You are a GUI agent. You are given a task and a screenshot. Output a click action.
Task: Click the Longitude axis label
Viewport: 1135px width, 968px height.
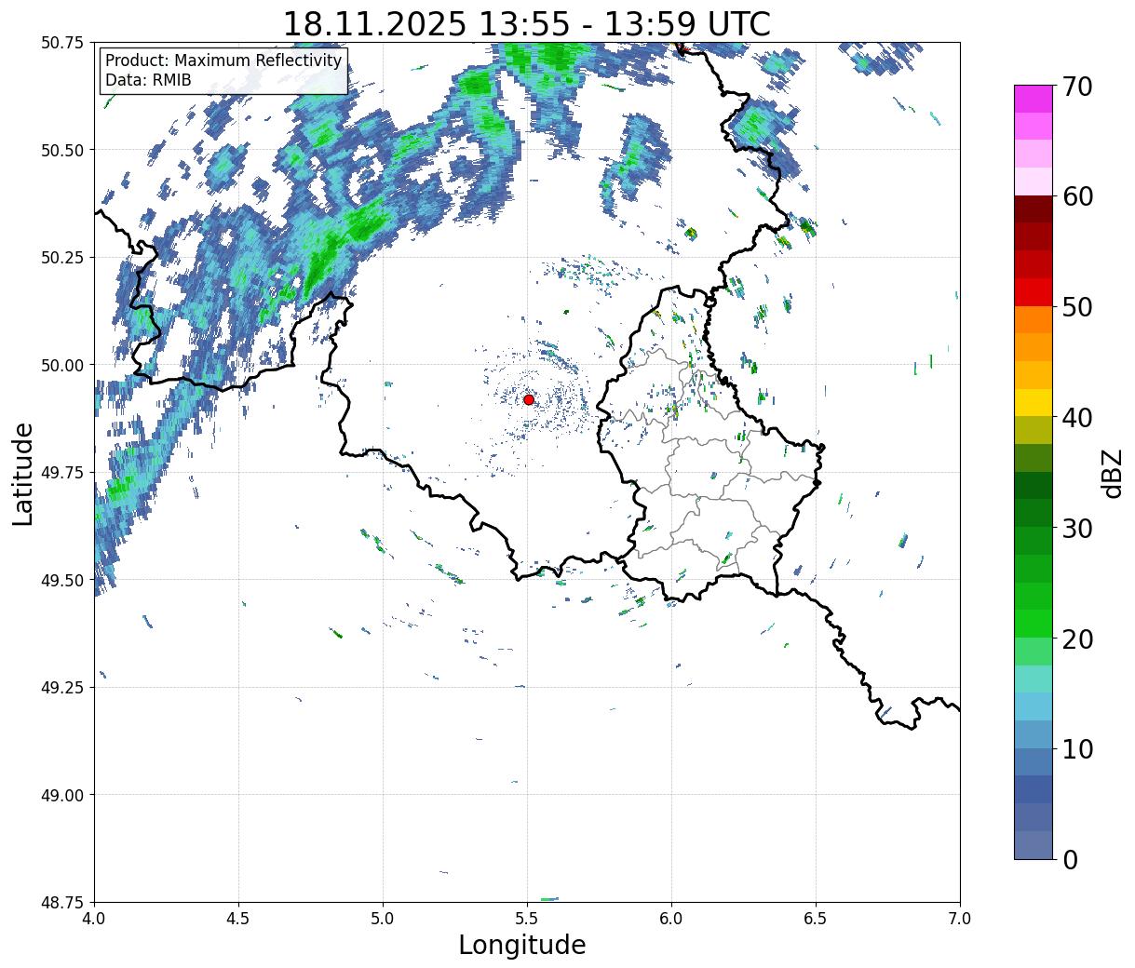tap(522, 945)
